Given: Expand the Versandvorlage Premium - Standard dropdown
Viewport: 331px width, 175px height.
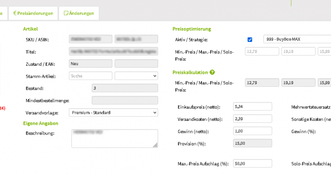Looking at the screenshot, I should [113, 112].
